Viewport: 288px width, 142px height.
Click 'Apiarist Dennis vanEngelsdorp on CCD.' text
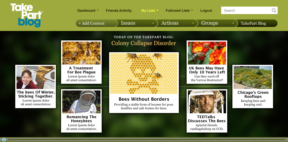pyautogui.click(x=207, y=127)
